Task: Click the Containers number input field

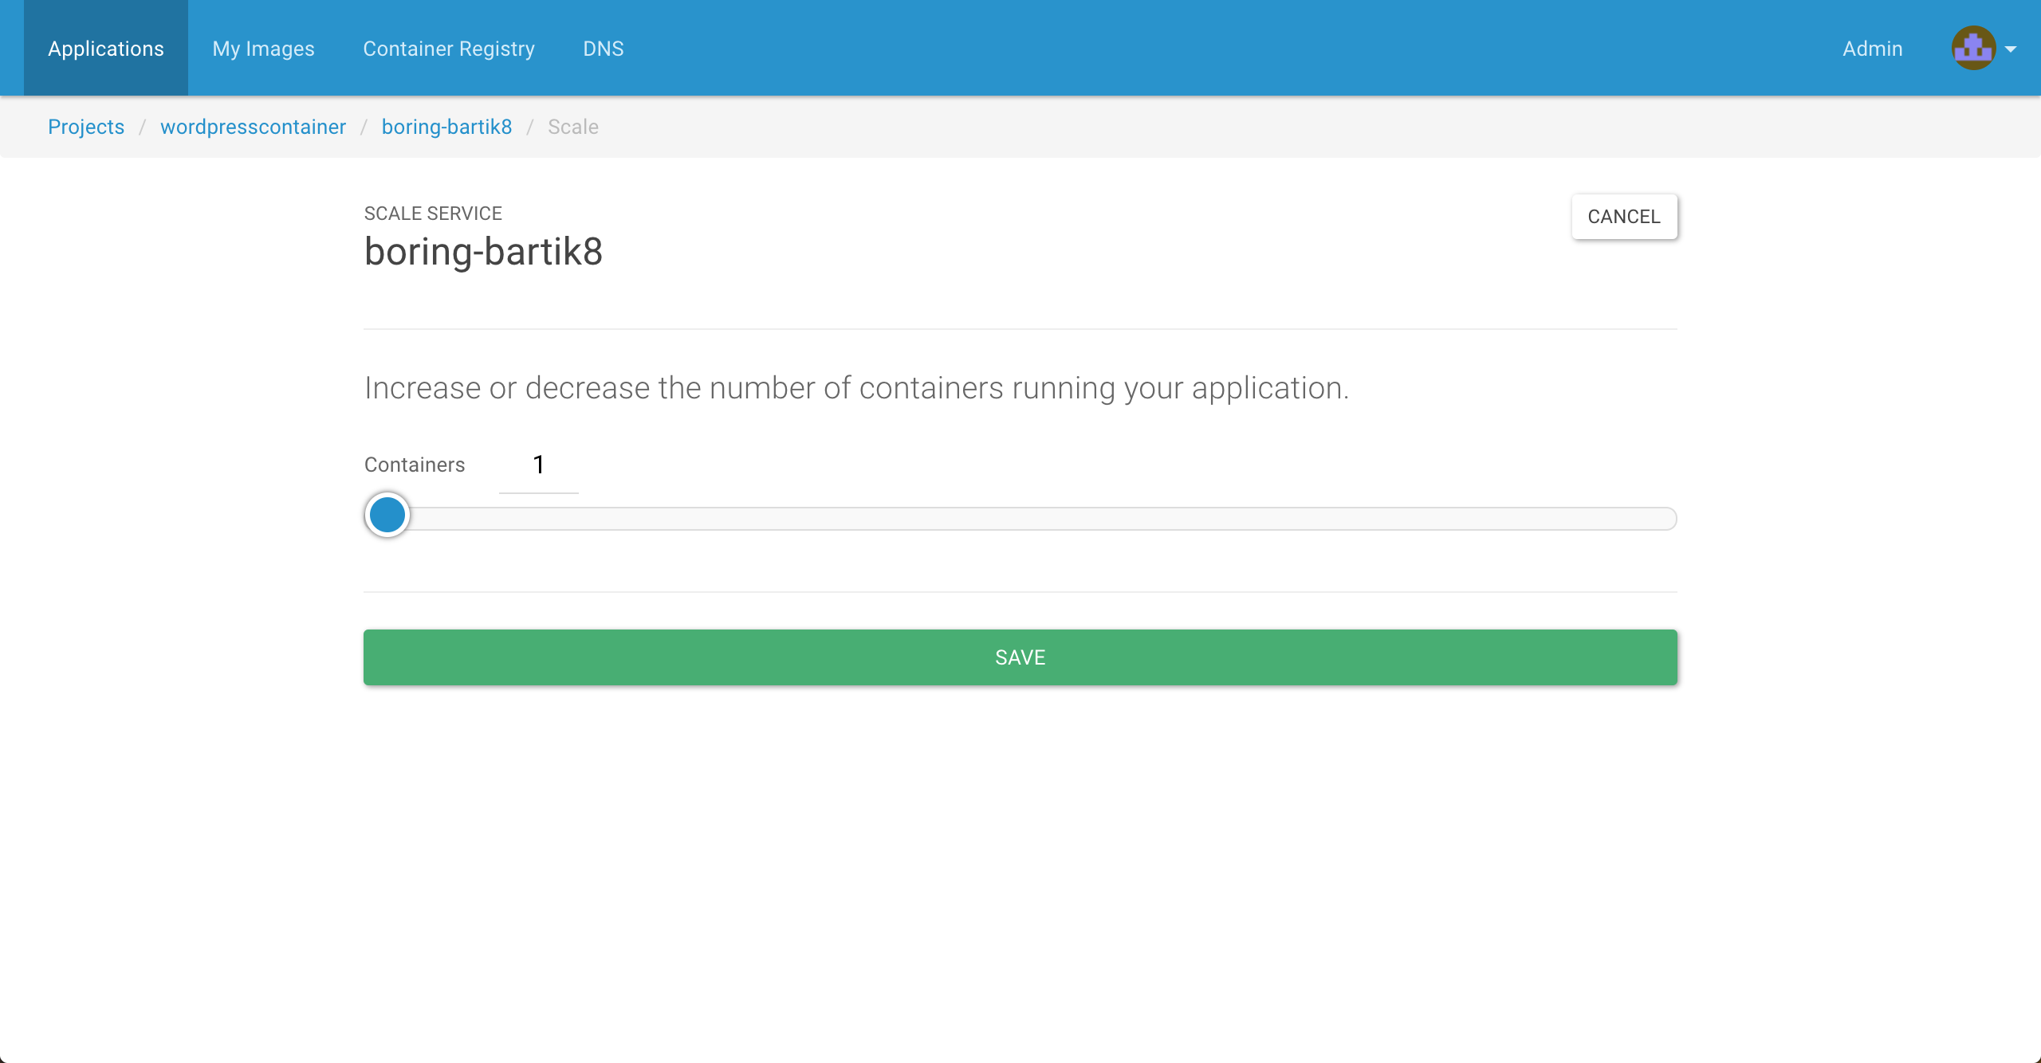Action: pos(539,465)
